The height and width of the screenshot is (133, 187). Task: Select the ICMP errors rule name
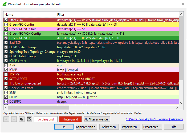point(18,61)
